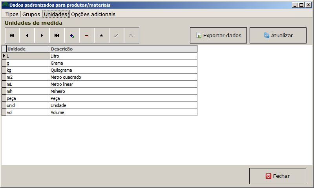Image resolution: width=314 pixels, height=188 pixels.
Task: Post the edit with checkmark icon
Action: pos(116,36)
